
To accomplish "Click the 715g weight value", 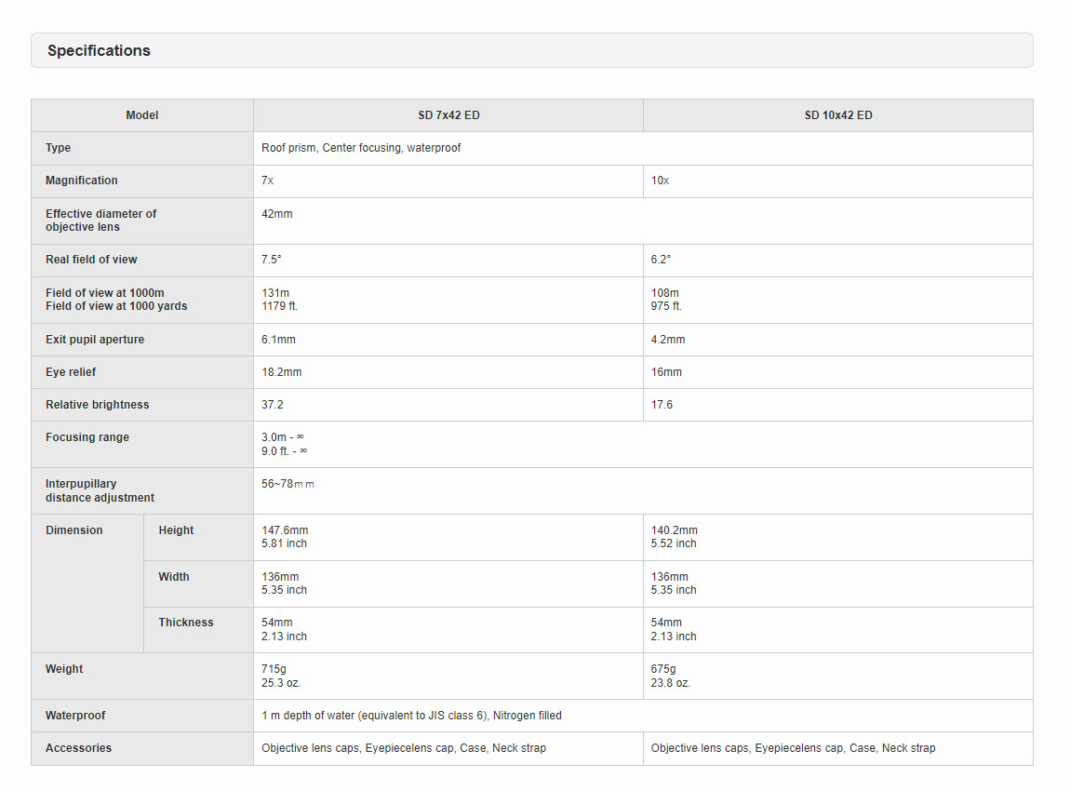I will (x=274, y=669).
